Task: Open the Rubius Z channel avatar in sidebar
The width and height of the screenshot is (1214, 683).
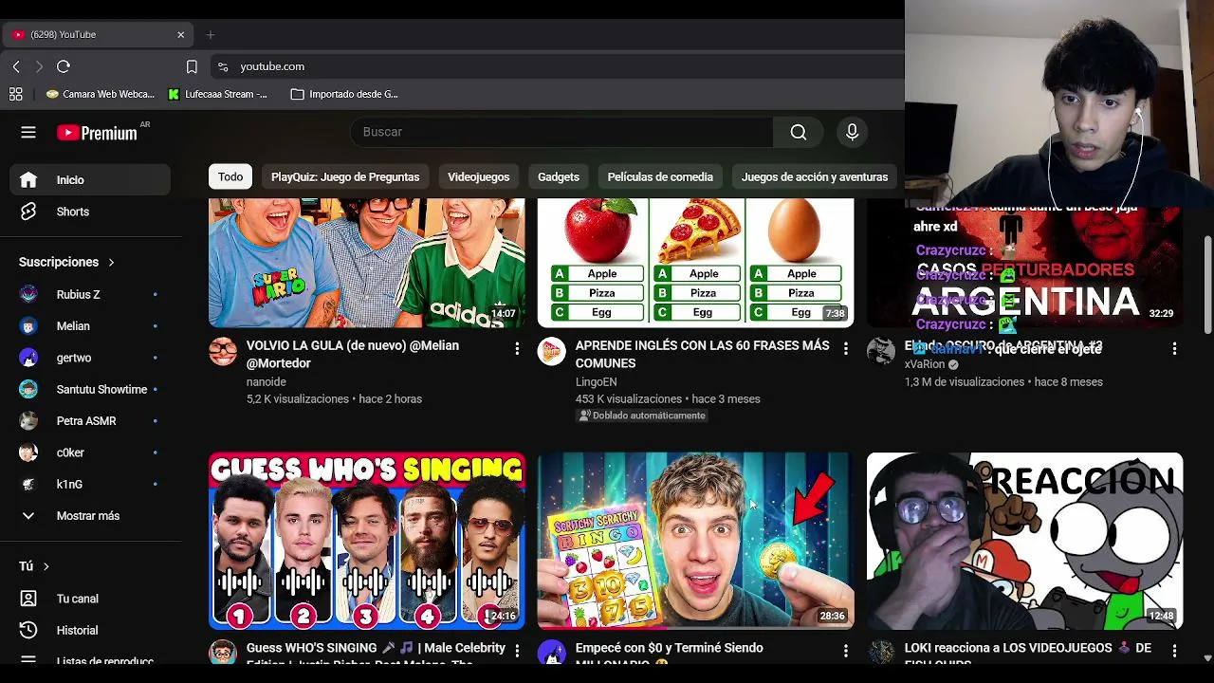Action: point(28,294)
